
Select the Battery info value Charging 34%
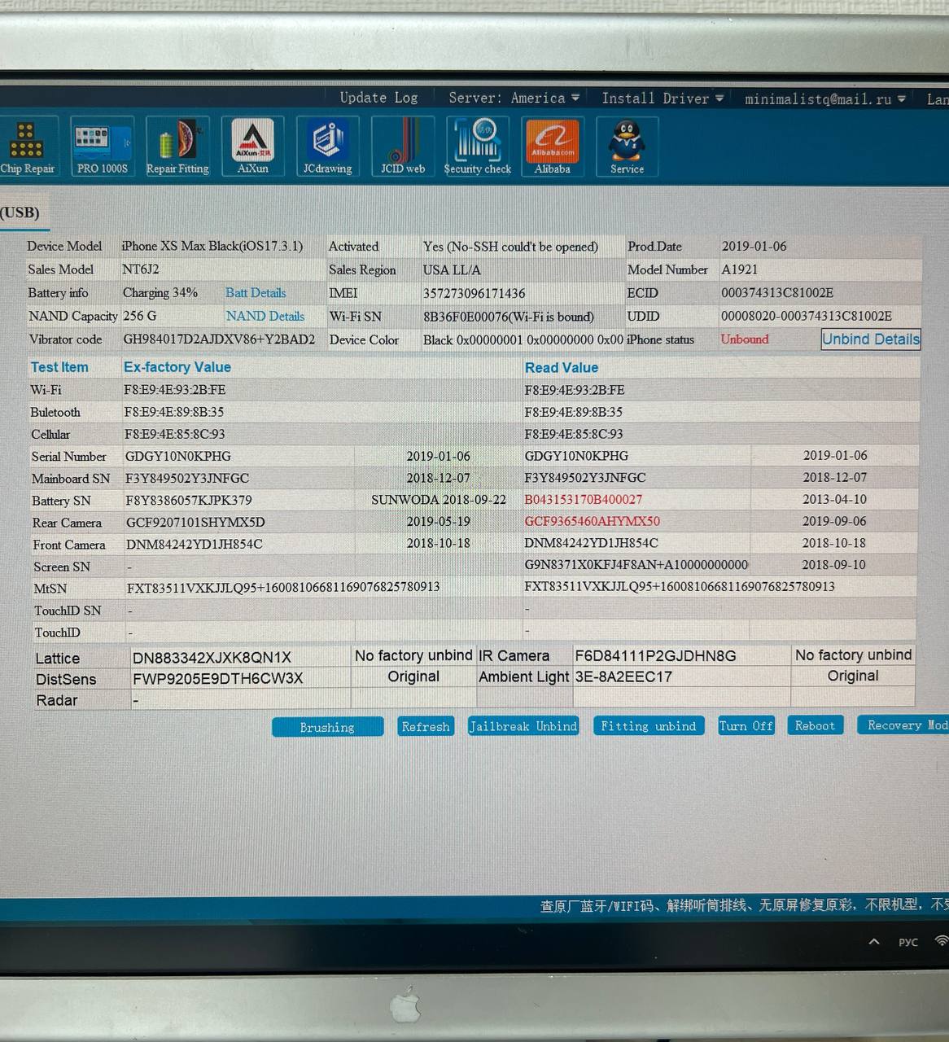[x=160, y=293]
